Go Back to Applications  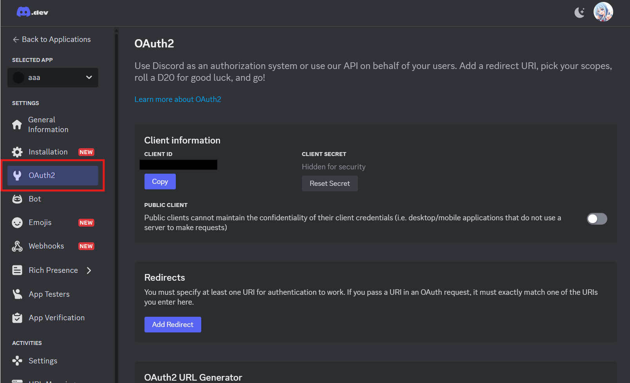[x=52, y=40]
